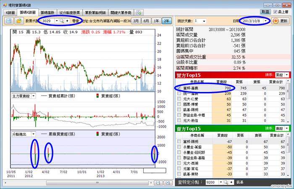294x189 pixels.
Task: Check the 國票-博愛 buyer checkbox
Action: coord(179,104)
